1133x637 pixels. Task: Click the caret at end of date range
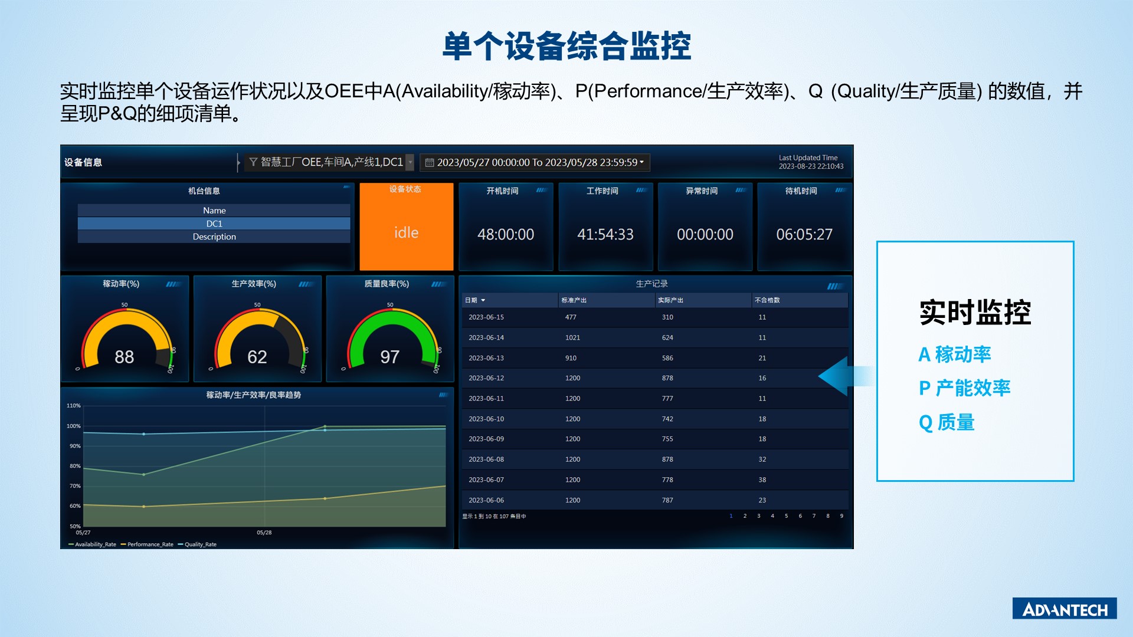tap(642, 162)
